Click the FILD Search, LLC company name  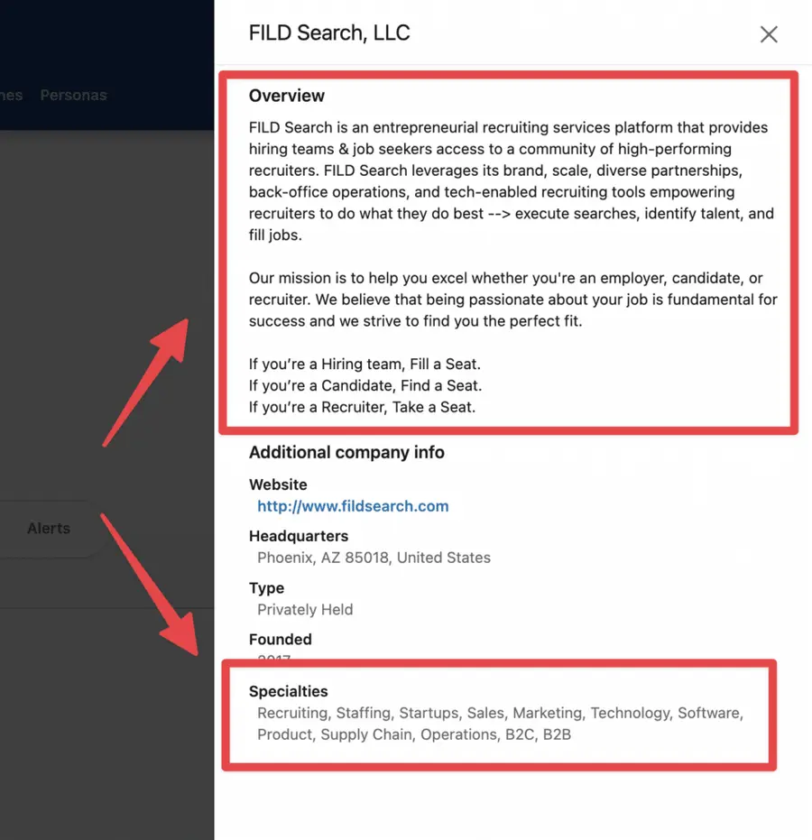[x=329, y=32]
